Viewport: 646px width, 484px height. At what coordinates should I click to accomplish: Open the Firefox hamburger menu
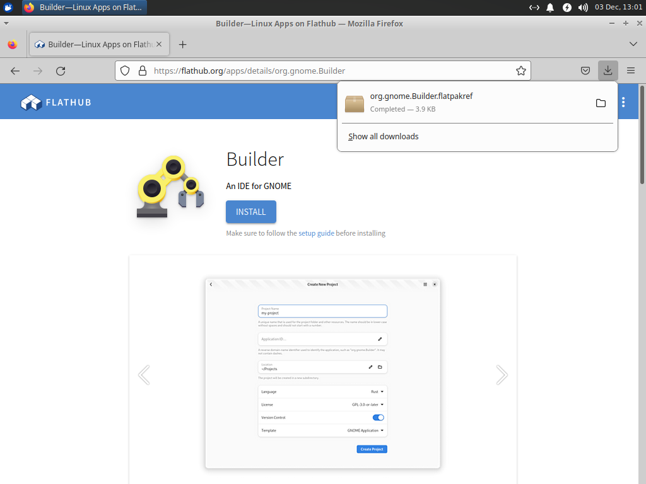(631, 71)
